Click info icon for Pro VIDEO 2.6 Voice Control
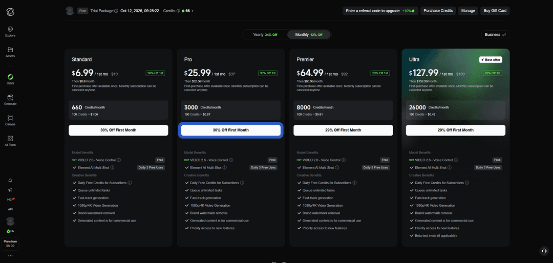This screenshot has width=553, height=263. 231,160
